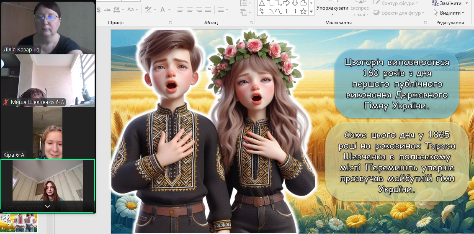
Task: Expand the full shapes gallery
Action: pyautogui.click(x=312, y=12)
